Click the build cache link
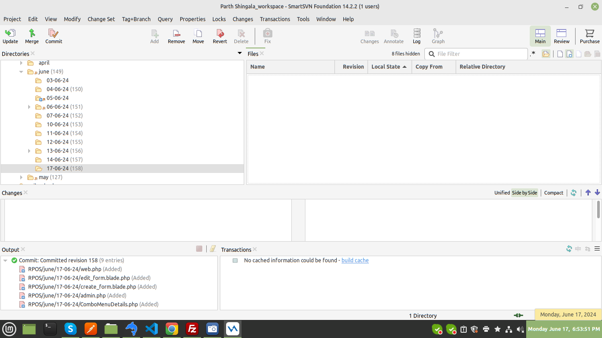The width and height of the screenshot is (602, 338). (x=355, y=260)
